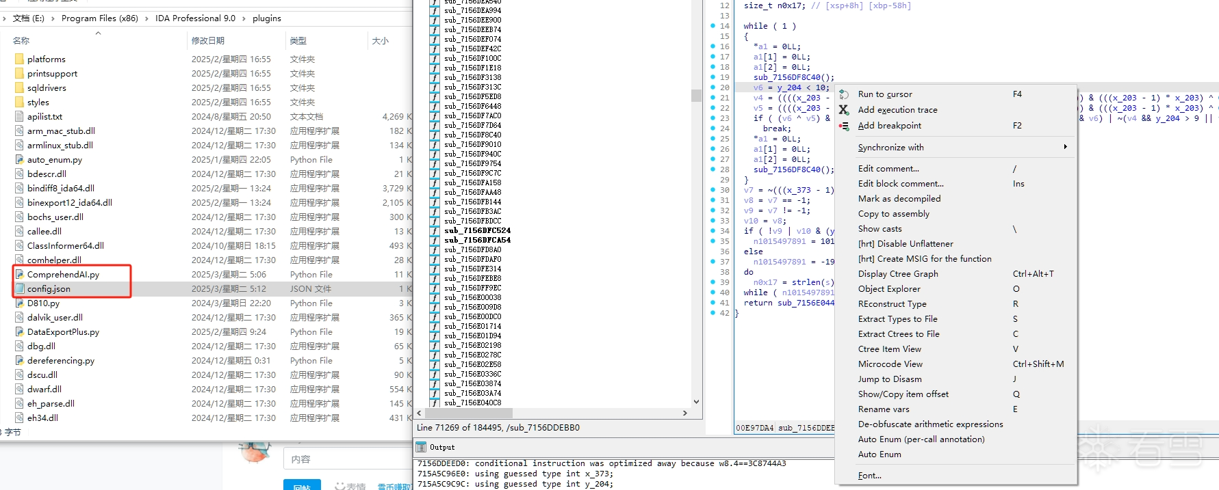Select [hrt] Disable Unflattener menu entry

906,244
